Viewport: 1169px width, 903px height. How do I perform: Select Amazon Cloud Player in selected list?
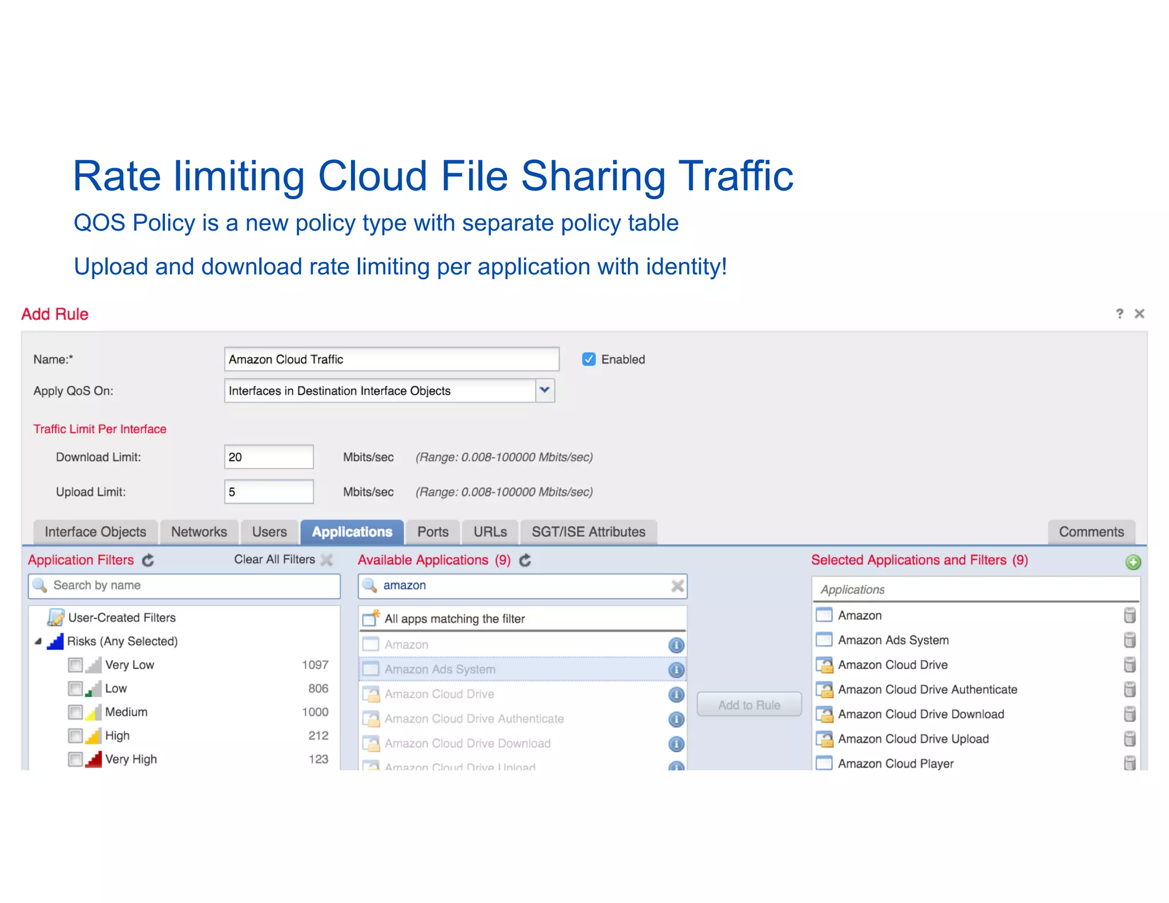976,763
